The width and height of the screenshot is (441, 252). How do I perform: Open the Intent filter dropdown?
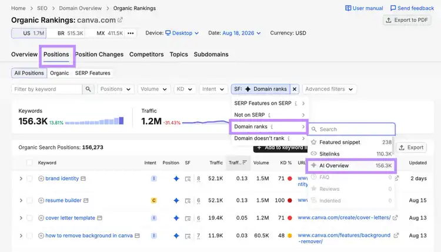[213, 89]
